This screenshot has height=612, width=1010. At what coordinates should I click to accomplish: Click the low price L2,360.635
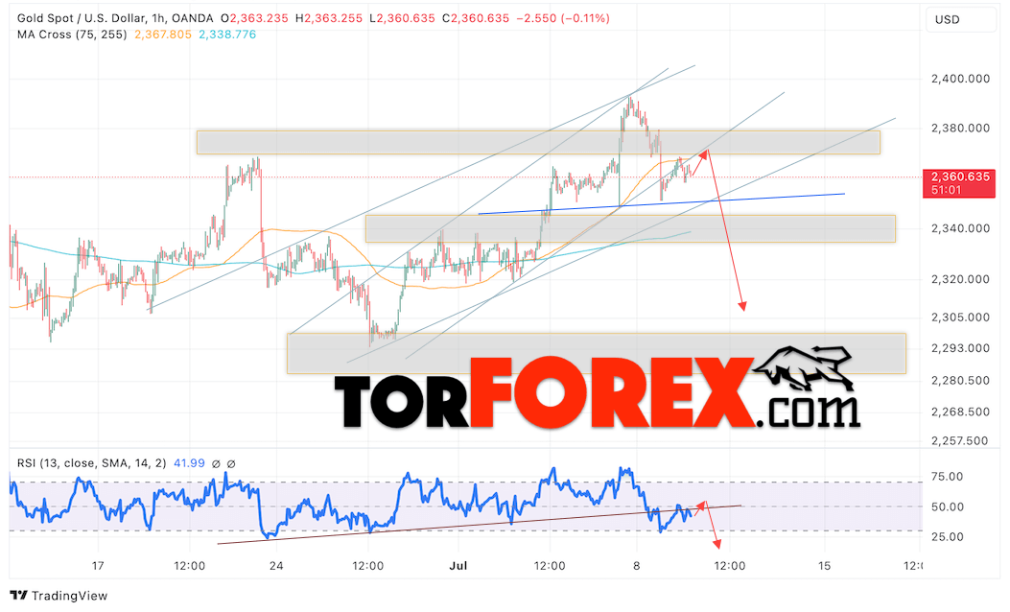pos(403,18)
